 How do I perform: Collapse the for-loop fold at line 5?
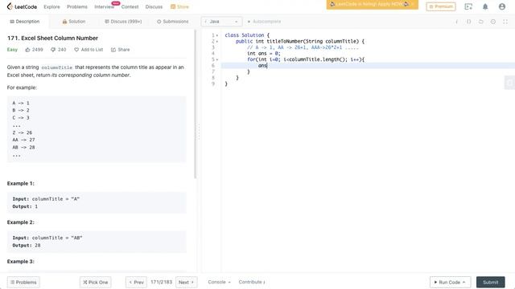[217, 59]
